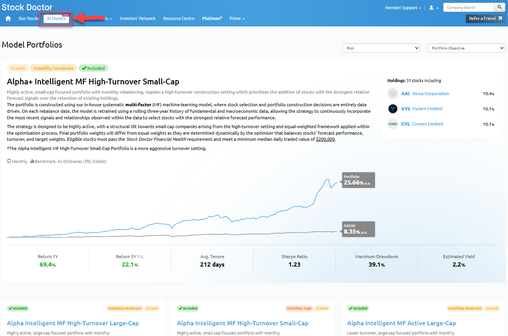Click the Alcoa 10.4% weight value
Screen dimensions: 508x336
click(x=488, y=94)
